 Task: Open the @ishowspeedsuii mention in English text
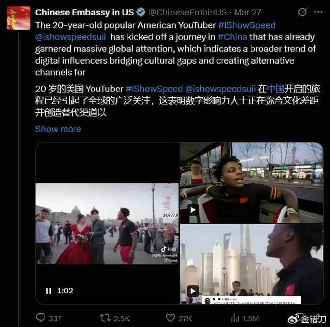coord(71,37)
